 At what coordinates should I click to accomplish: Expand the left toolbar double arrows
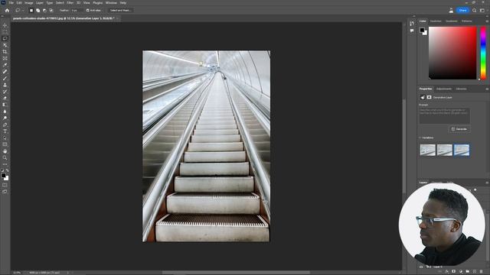2,16
